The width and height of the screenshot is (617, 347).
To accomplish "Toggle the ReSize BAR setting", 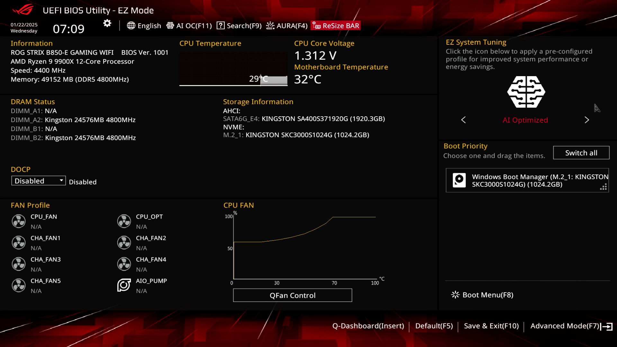I will (335, 25).
